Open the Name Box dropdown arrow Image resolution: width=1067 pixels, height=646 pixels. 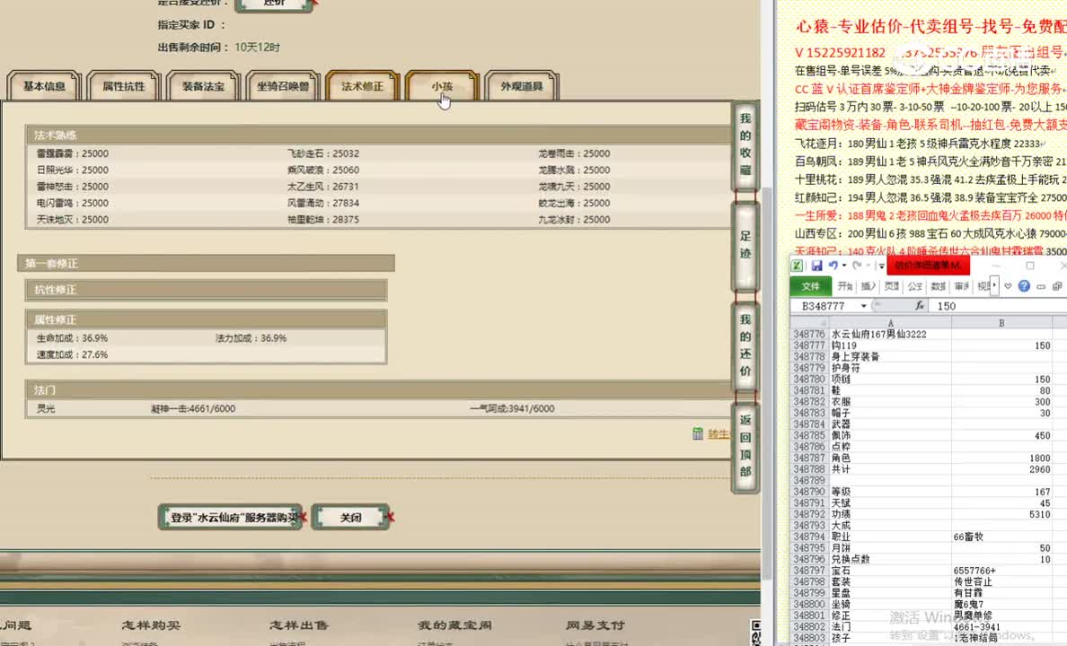click(x=864, y=305)
